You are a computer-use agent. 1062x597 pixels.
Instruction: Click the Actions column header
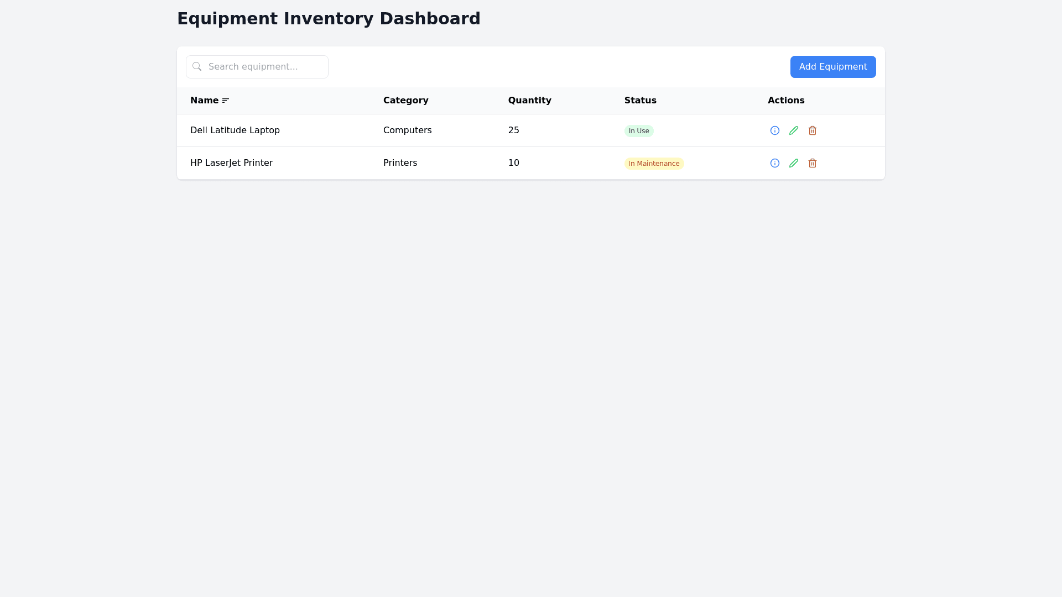[785, 101]
